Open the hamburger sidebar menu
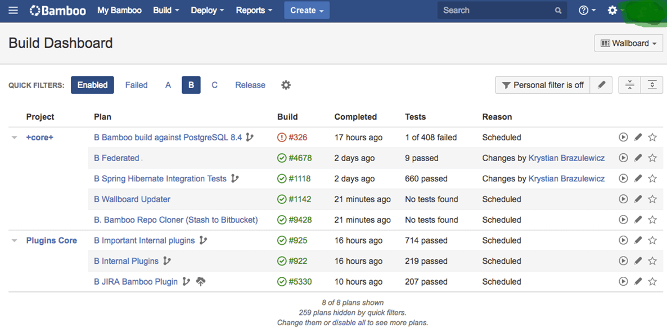Screen dimensions: 667x329 point(13,10)
